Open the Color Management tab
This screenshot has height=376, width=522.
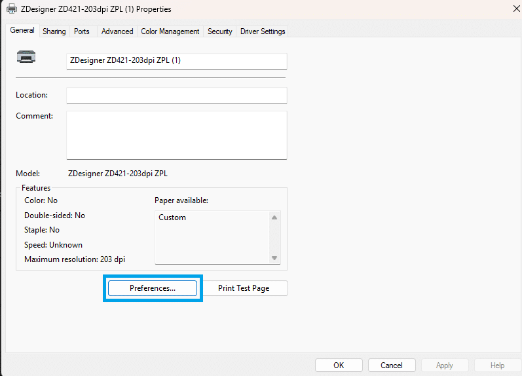point(170,31)
